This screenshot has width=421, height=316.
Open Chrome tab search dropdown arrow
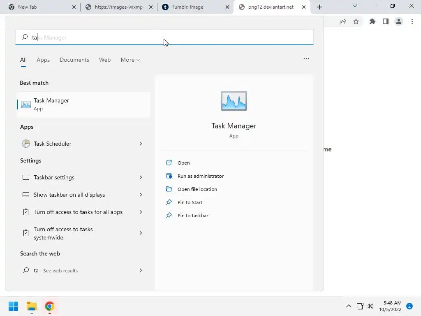coord(355,6)
